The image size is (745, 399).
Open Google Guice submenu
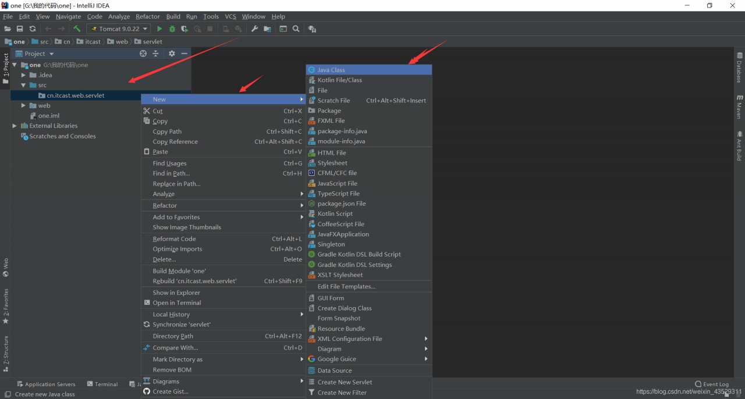click(369, 359)
